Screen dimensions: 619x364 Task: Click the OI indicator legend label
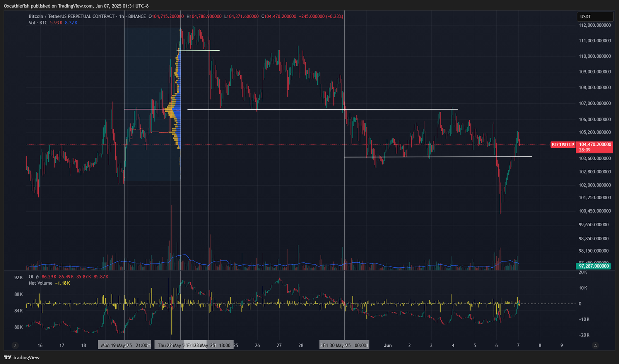pyautogui.click(x=31, y=277)
